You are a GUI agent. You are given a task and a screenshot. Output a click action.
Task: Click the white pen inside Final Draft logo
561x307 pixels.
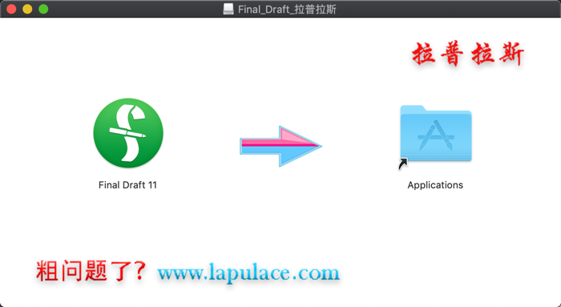127,132
